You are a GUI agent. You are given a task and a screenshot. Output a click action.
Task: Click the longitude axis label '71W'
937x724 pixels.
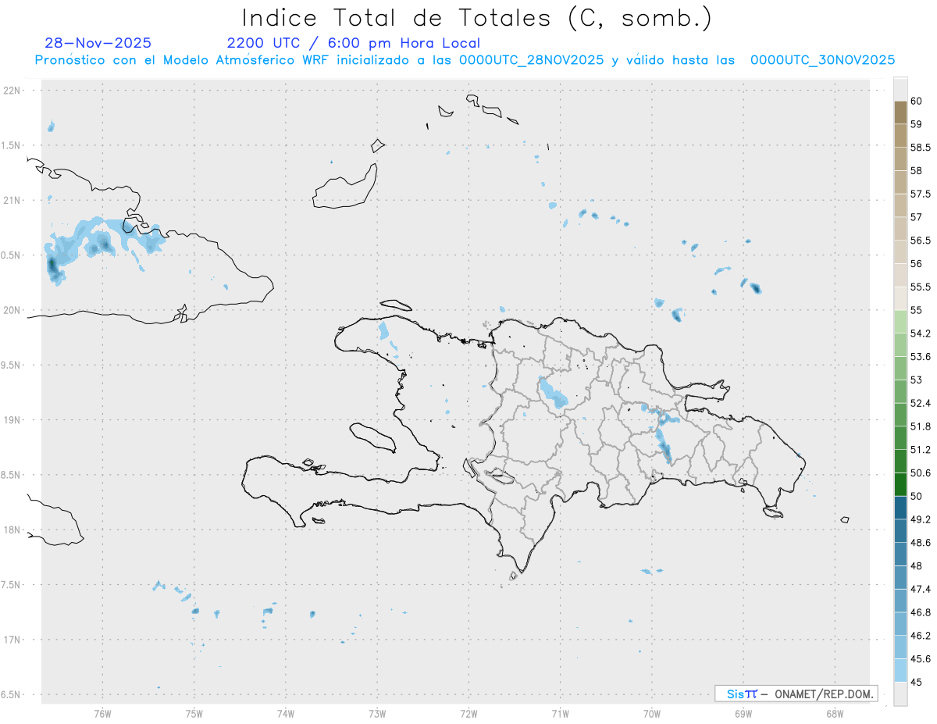tap(561, 714)
